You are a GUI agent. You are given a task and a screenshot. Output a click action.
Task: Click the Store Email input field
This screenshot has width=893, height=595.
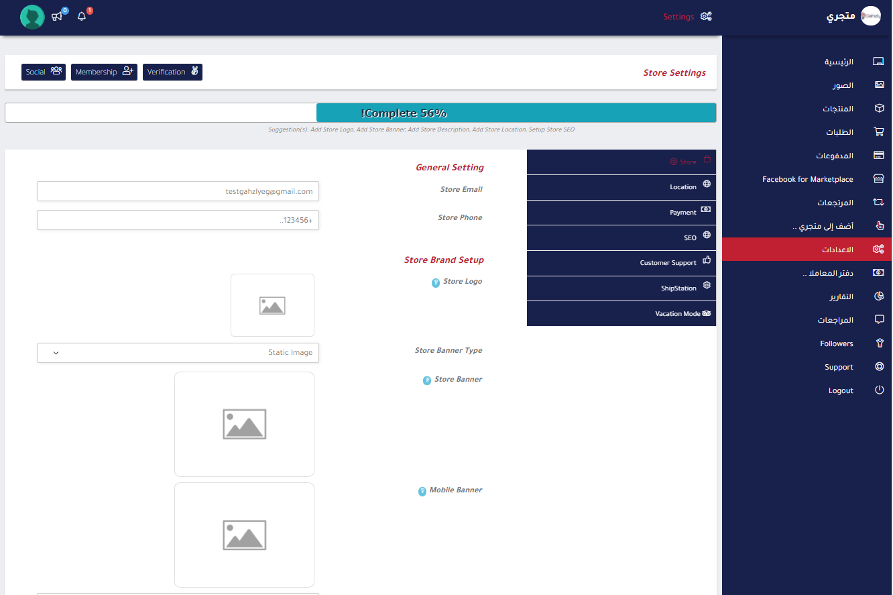point(178,191)
